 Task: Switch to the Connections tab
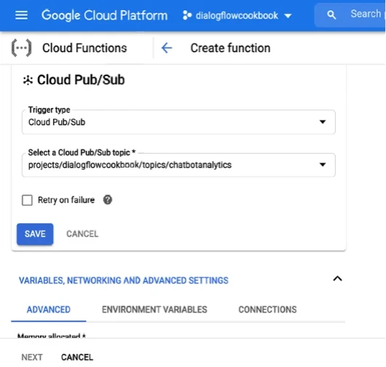[268, 310]
